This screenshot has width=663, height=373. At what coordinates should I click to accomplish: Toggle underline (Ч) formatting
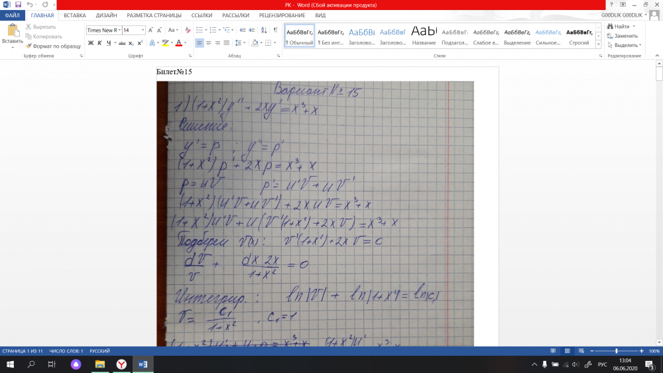(x=109, y=42)
